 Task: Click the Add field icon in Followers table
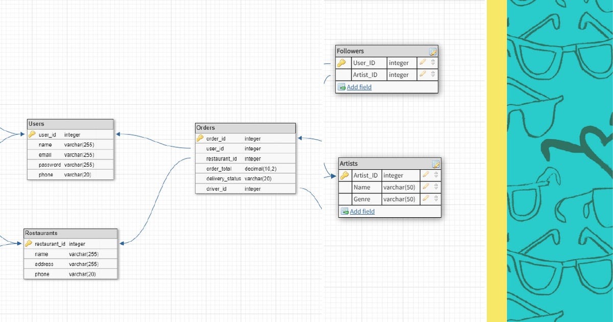click(342, 87)
